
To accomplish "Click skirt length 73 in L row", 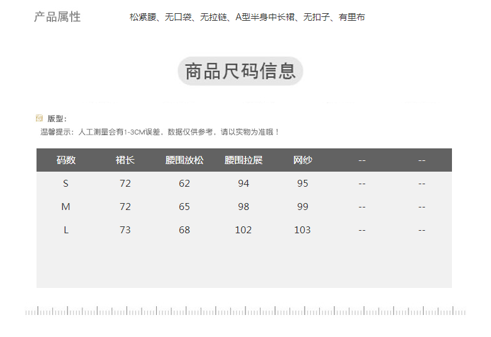I will 125,230.
